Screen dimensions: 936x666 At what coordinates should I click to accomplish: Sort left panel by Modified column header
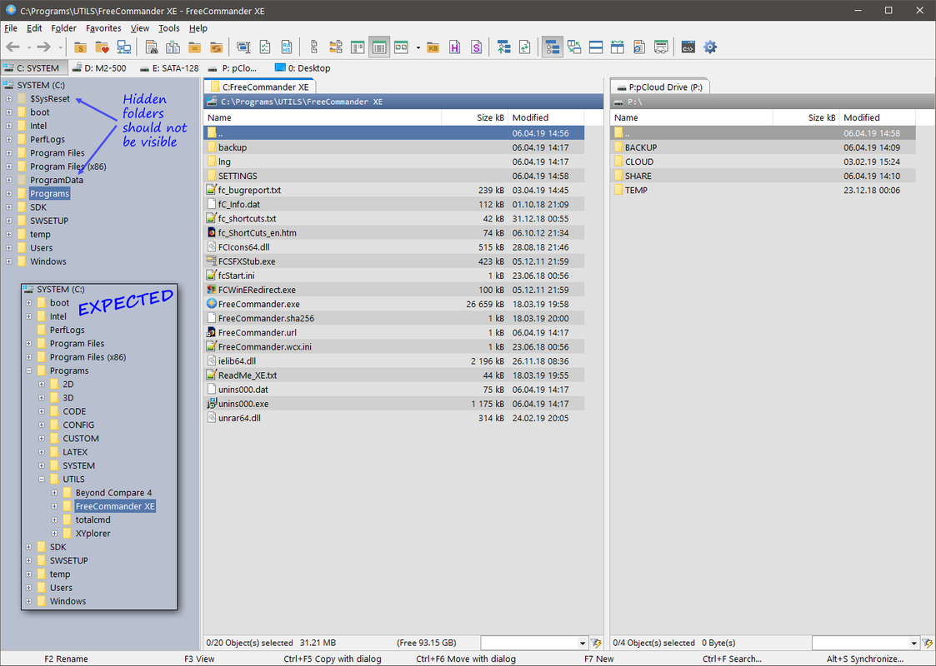point(546,117)
